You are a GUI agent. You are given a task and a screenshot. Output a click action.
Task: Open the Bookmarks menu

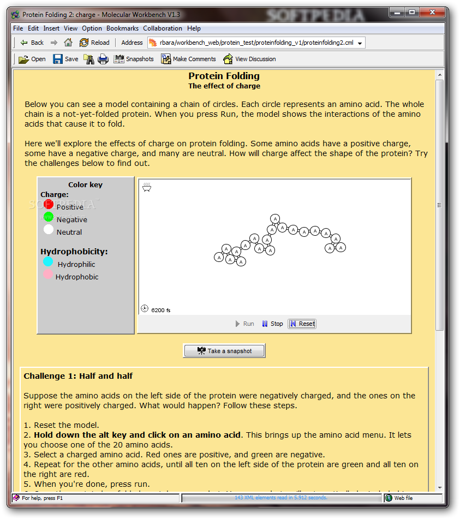tap(122, 28)
